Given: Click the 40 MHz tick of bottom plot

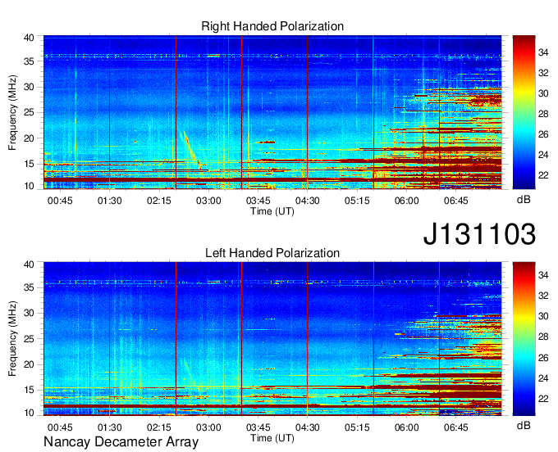Looking at the screenshot, I should pyautogui.click(x=29, y=264).
